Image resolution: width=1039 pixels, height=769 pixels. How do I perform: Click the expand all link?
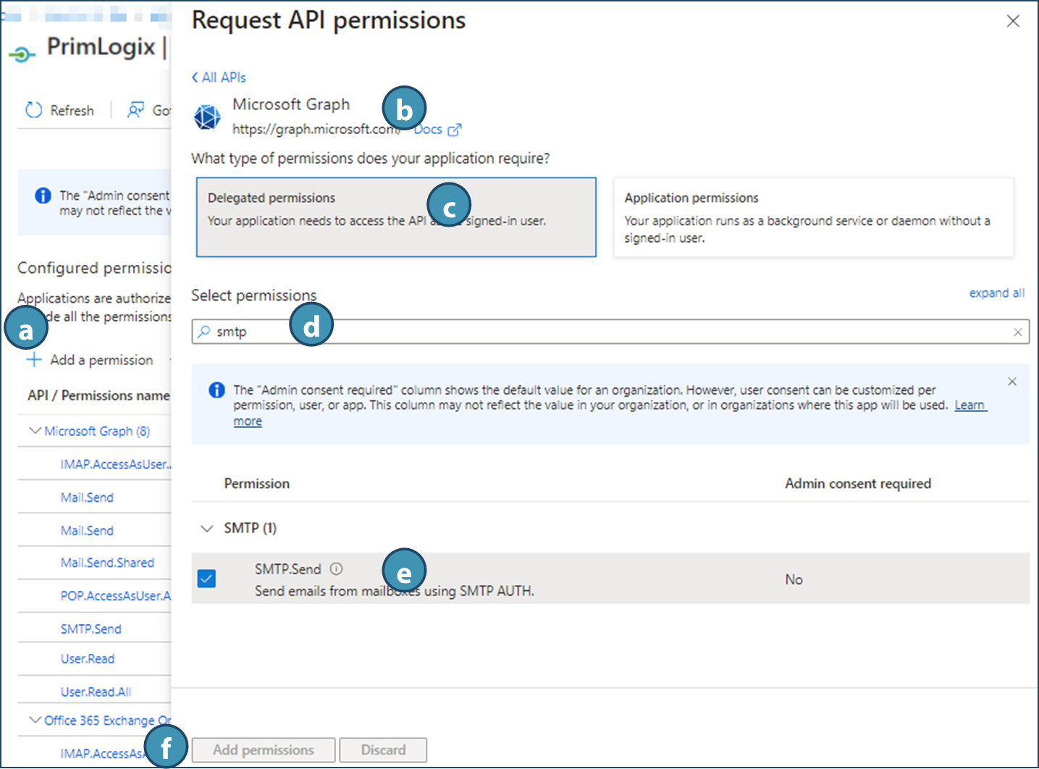click(996, 293)
